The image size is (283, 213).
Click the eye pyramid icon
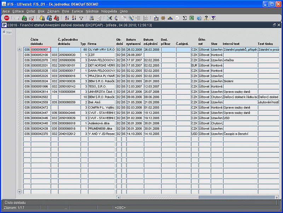(170, 18)
